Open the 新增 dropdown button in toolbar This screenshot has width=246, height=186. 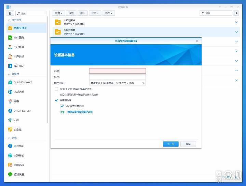(x=59, y=13)
